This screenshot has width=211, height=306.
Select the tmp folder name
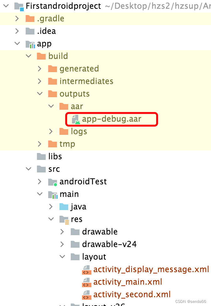click(x=67, y=144)
